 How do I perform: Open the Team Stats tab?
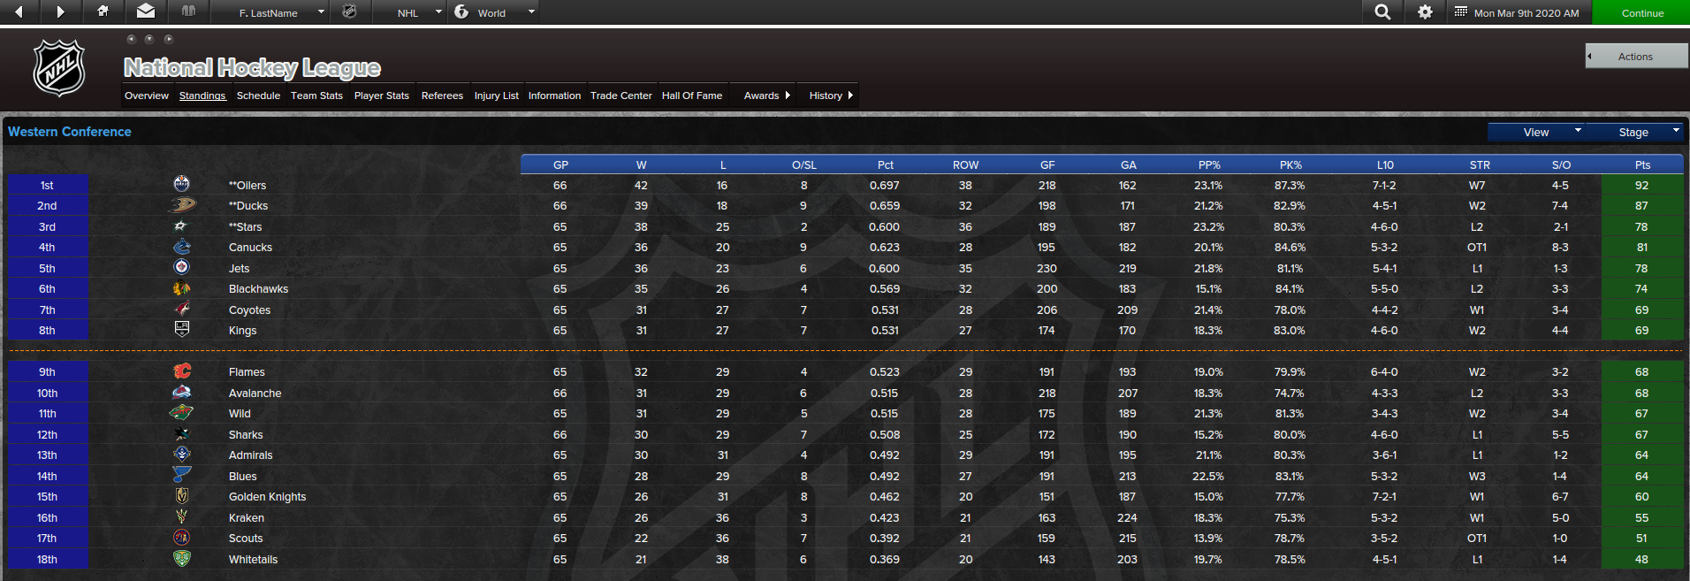click(x=316, y=96)
